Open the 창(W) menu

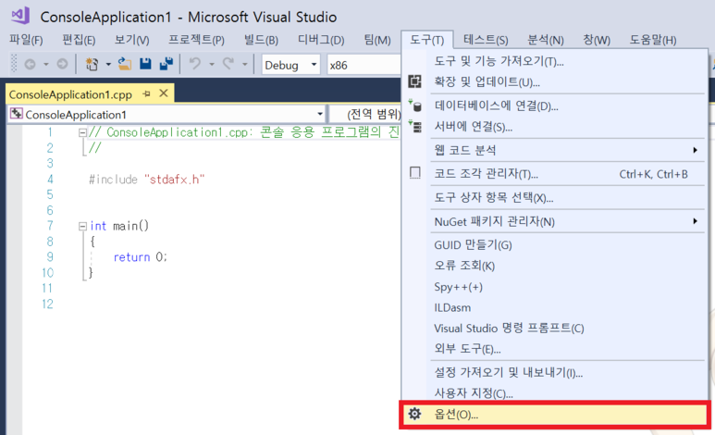[597, 40]
